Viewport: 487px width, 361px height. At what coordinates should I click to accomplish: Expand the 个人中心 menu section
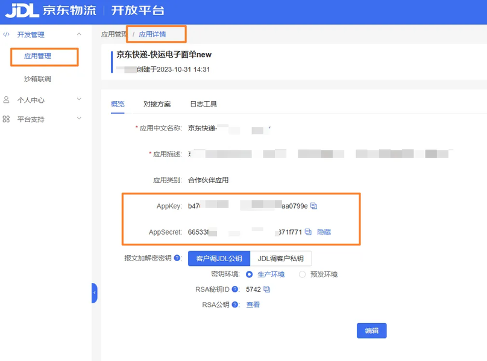(x=79, y=100)
